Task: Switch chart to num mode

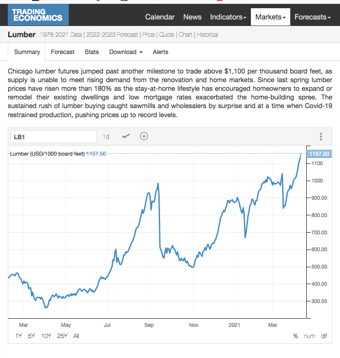Action: coord(309,336)
